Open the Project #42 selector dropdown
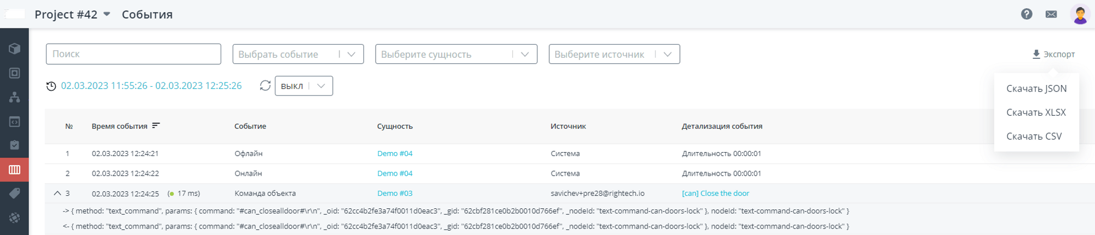 point(72,14)
